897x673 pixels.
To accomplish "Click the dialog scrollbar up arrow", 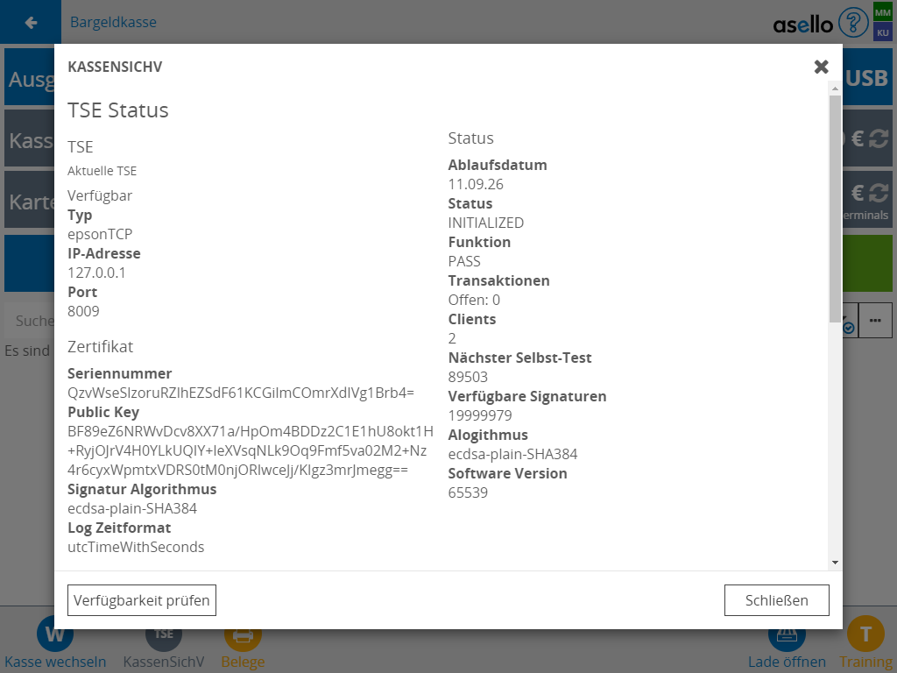I will 835,89.
